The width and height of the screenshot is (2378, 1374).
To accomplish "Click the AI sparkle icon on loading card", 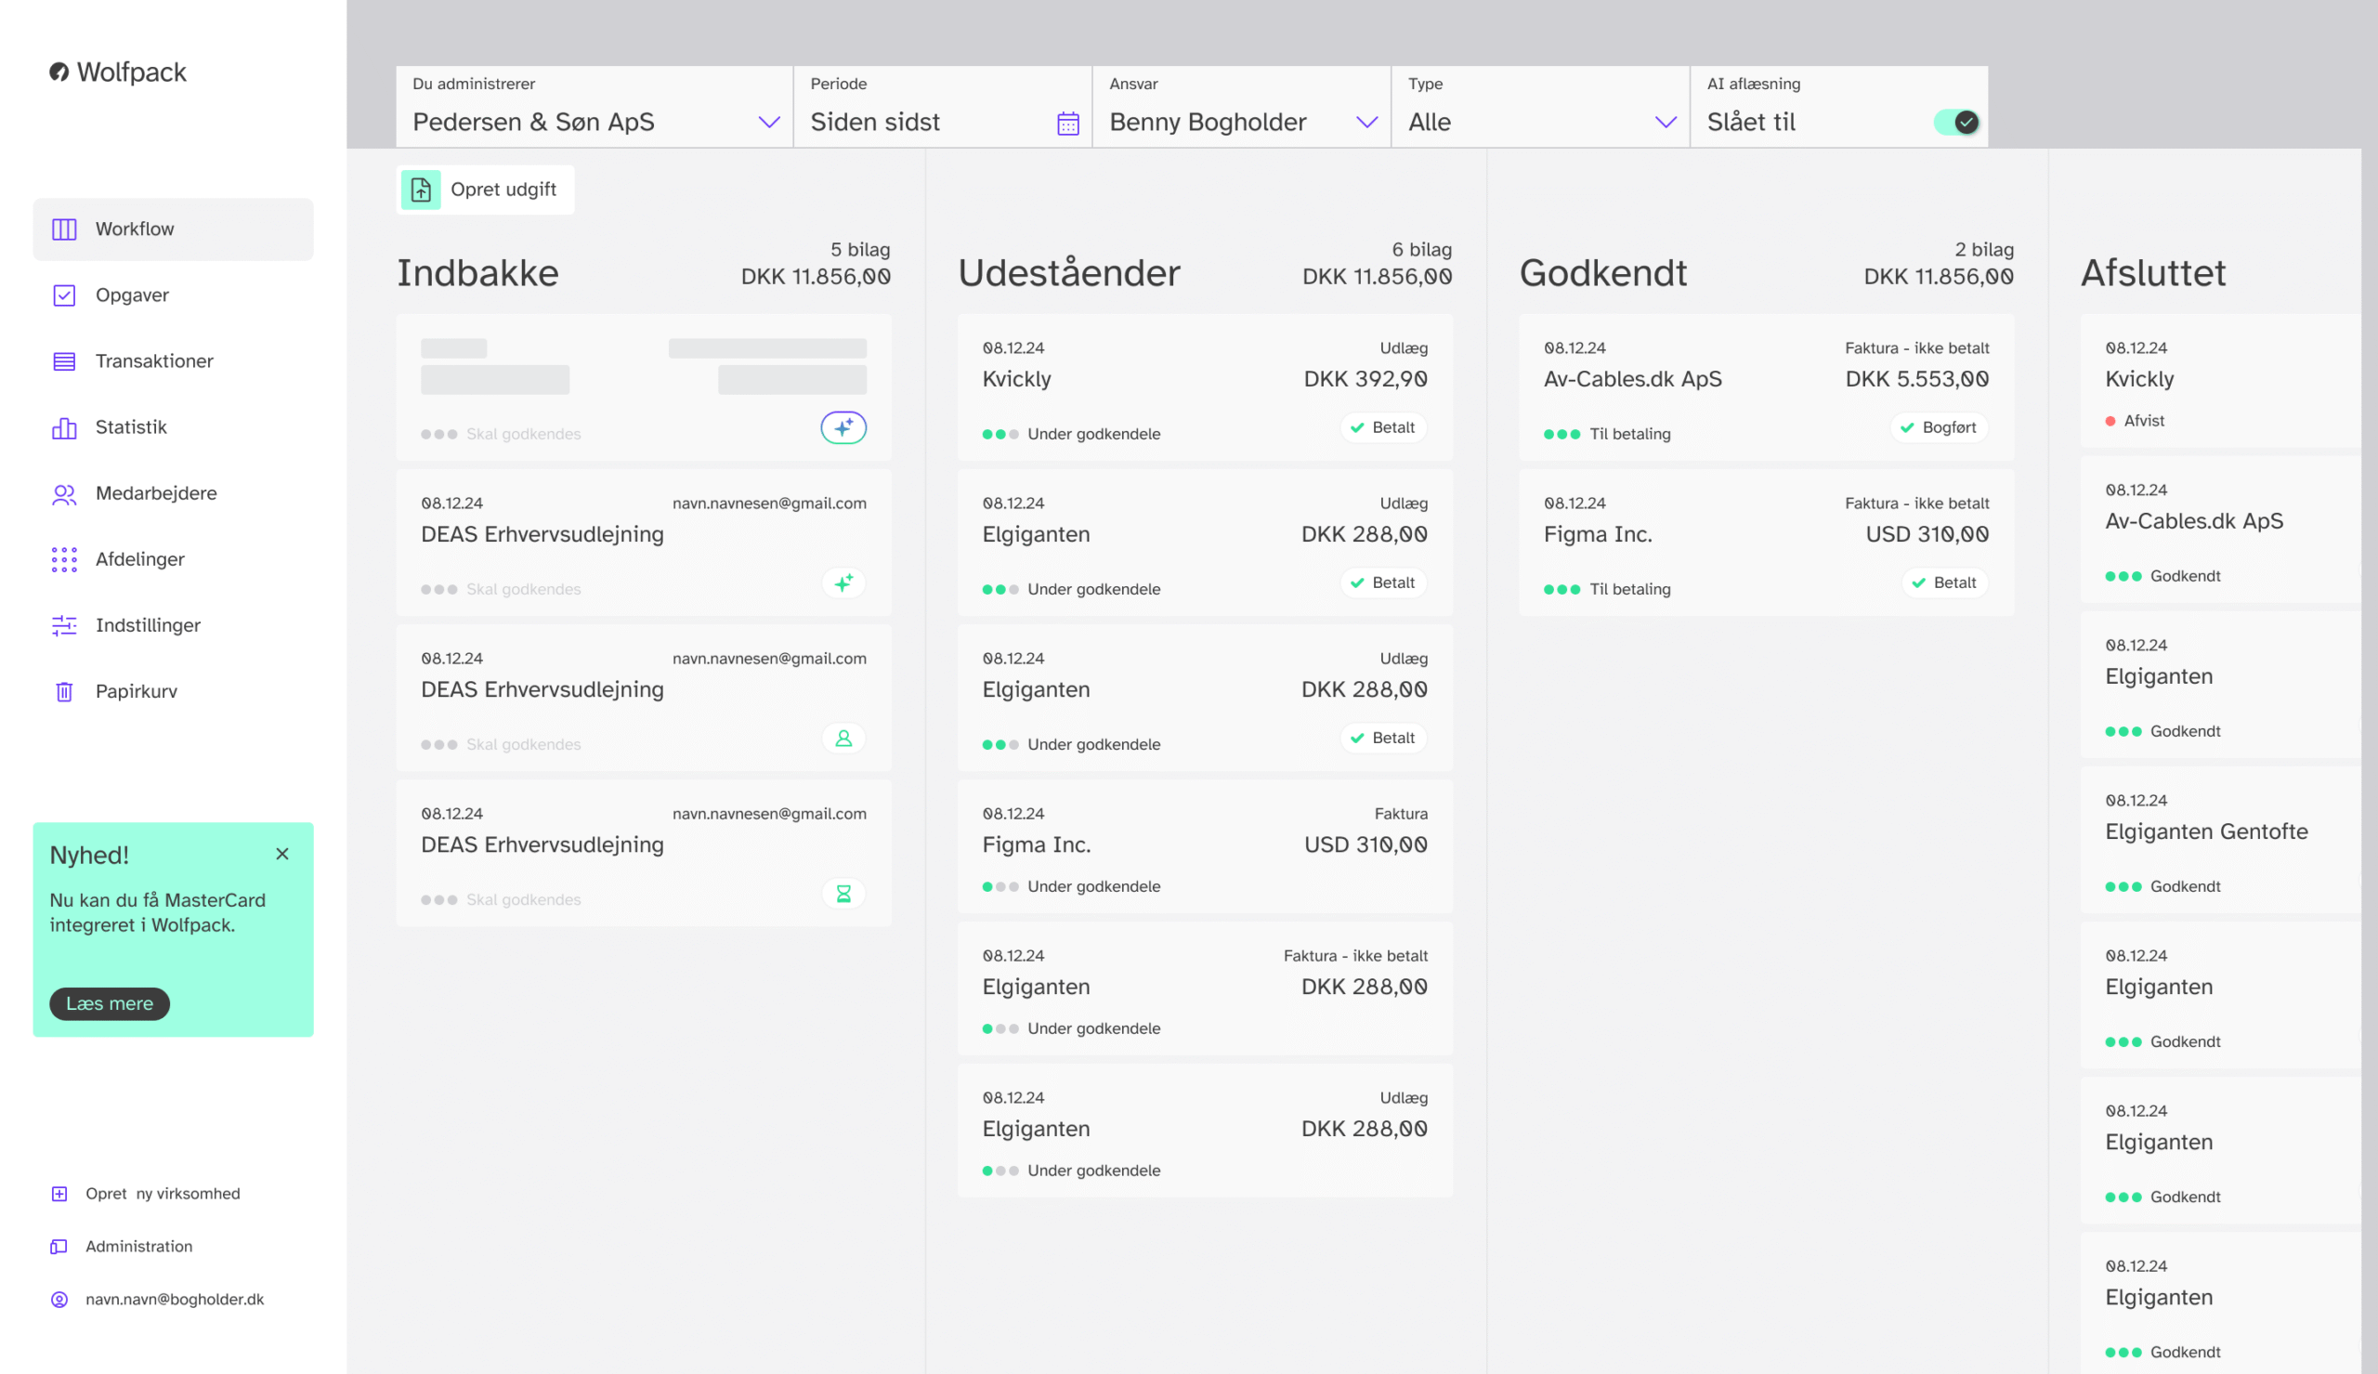I will pos(843,427).
